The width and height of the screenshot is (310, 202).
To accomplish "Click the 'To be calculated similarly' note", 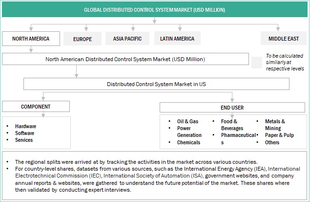I will [x=285, y=62].
